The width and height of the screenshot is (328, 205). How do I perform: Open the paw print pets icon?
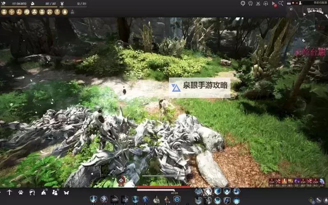coord(21,192)
